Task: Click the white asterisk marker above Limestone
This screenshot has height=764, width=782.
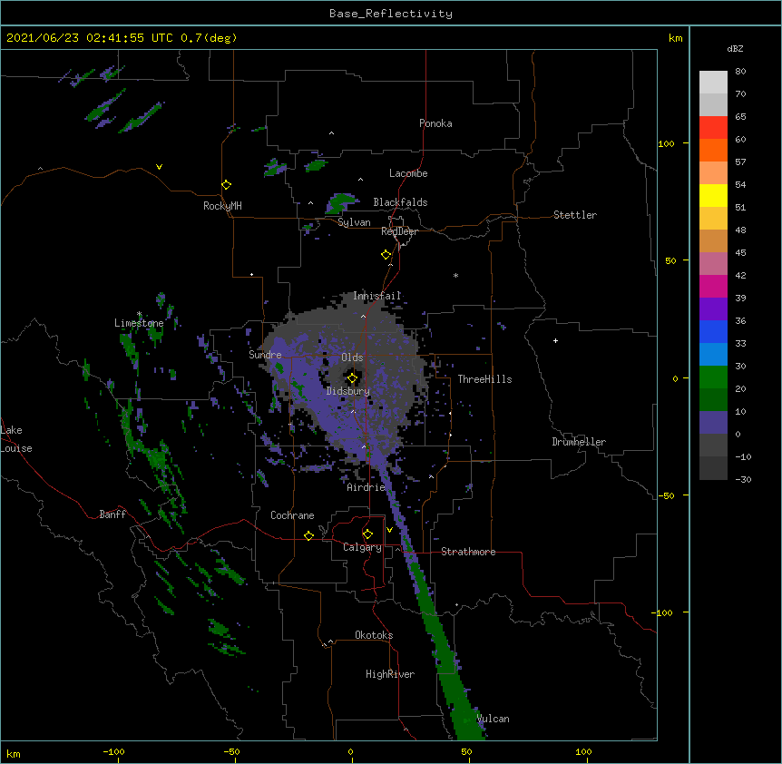Action: [140, 314]
